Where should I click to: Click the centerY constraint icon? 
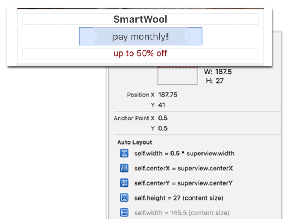point(124,183)
